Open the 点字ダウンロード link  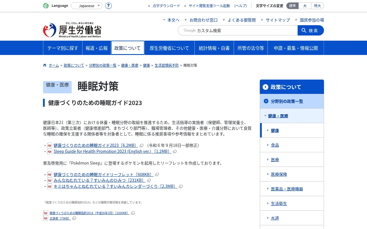click(167, 6)
